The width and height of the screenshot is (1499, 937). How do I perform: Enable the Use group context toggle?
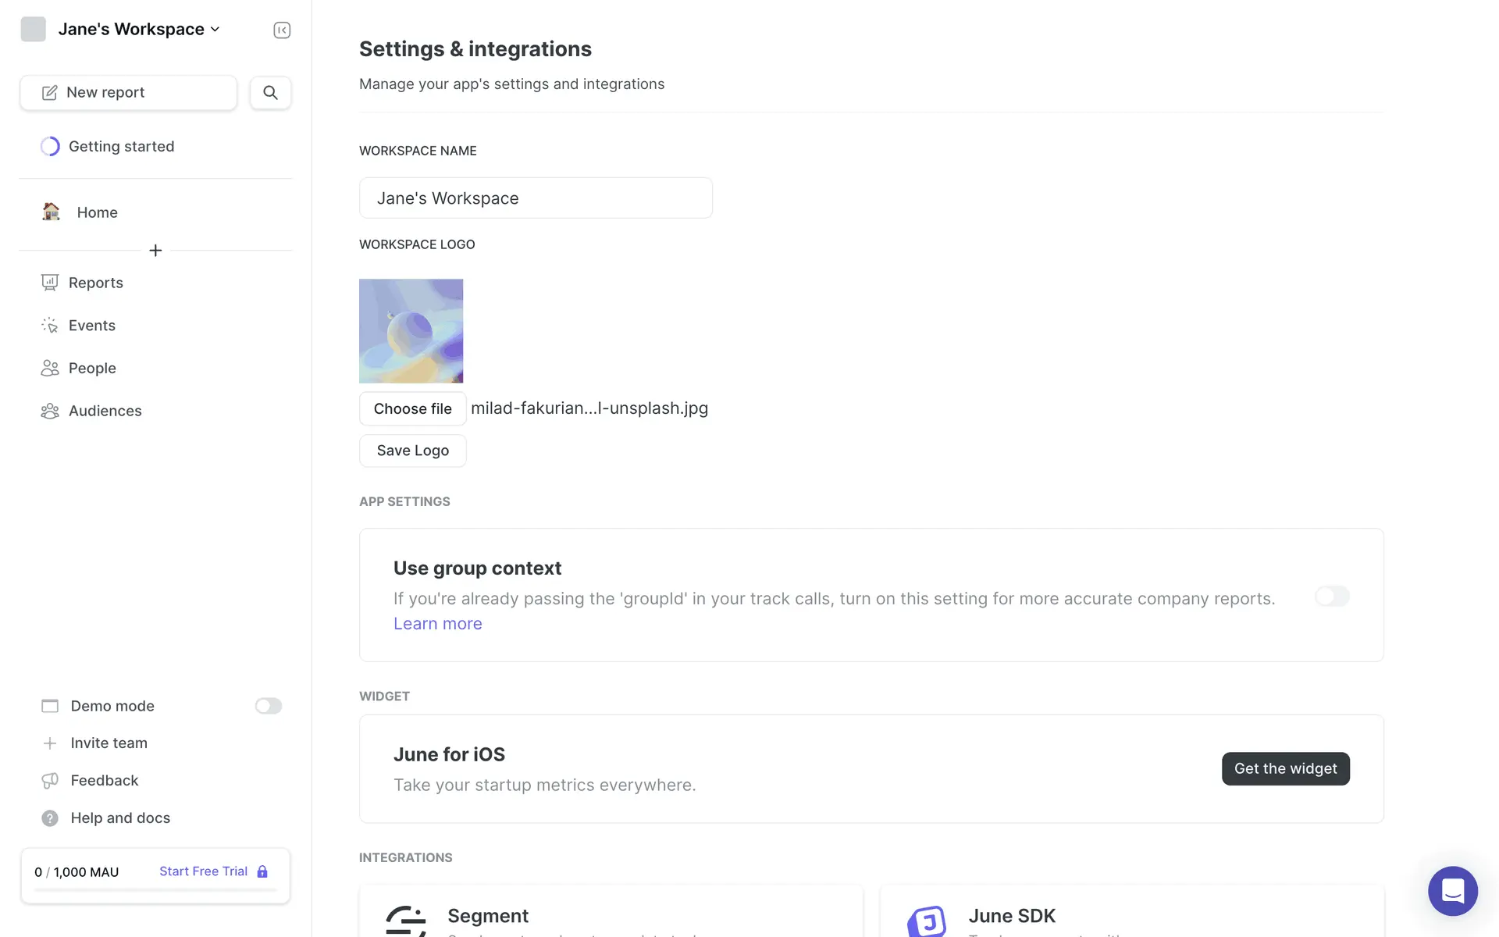tap(1332, 596)
